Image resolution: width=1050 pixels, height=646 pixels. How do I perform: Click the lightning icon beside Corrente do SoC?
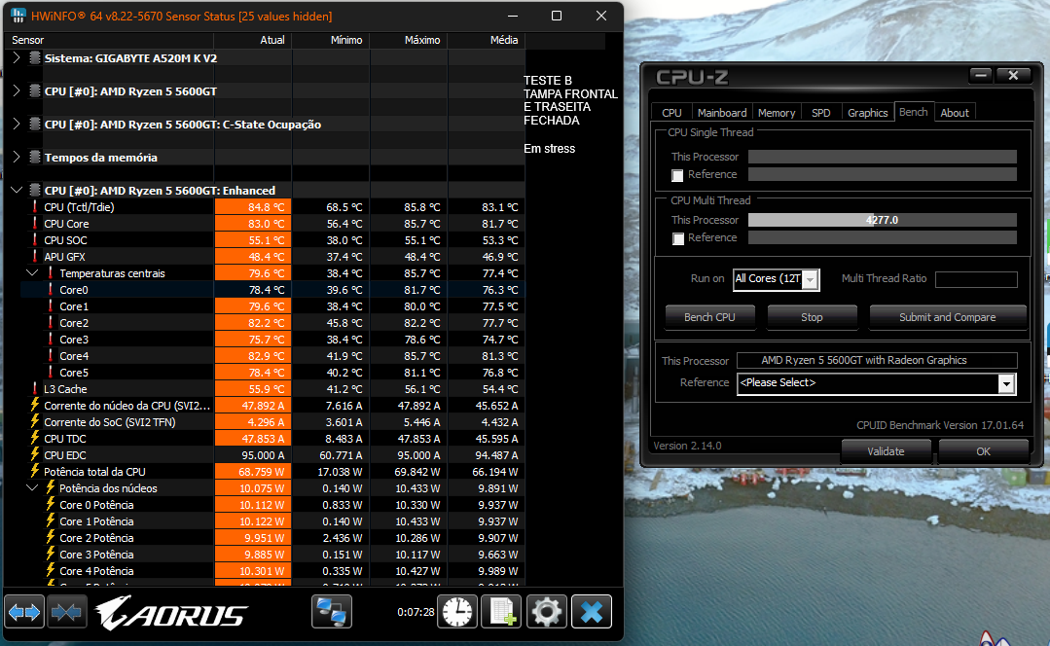coord(35,421)
